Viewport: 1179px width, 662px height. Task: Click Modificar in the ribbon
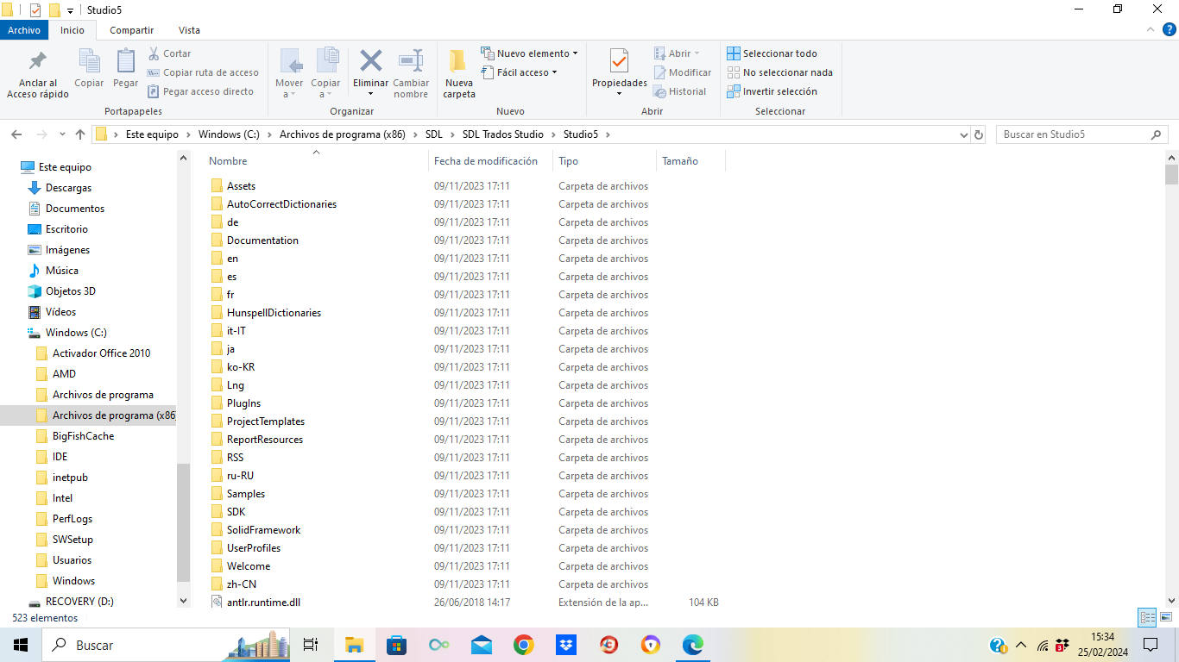point(683,72)
